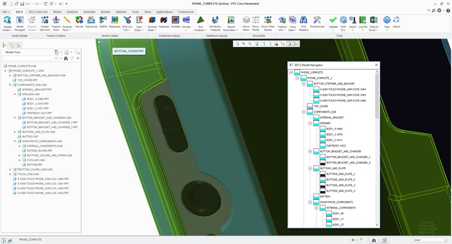The width and height of the screenshot is (452, 244).
Task: Select TOP_COVER.PRT in Model Tree
Action: pos(27,80)
